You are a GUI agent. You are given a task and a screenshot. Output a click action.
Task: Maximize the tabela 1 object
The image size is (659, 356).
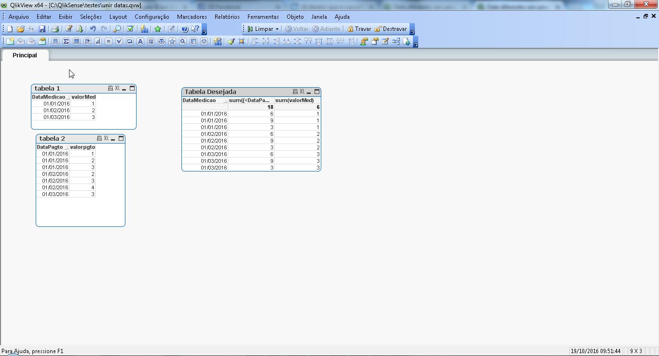[x=132, y=88]
